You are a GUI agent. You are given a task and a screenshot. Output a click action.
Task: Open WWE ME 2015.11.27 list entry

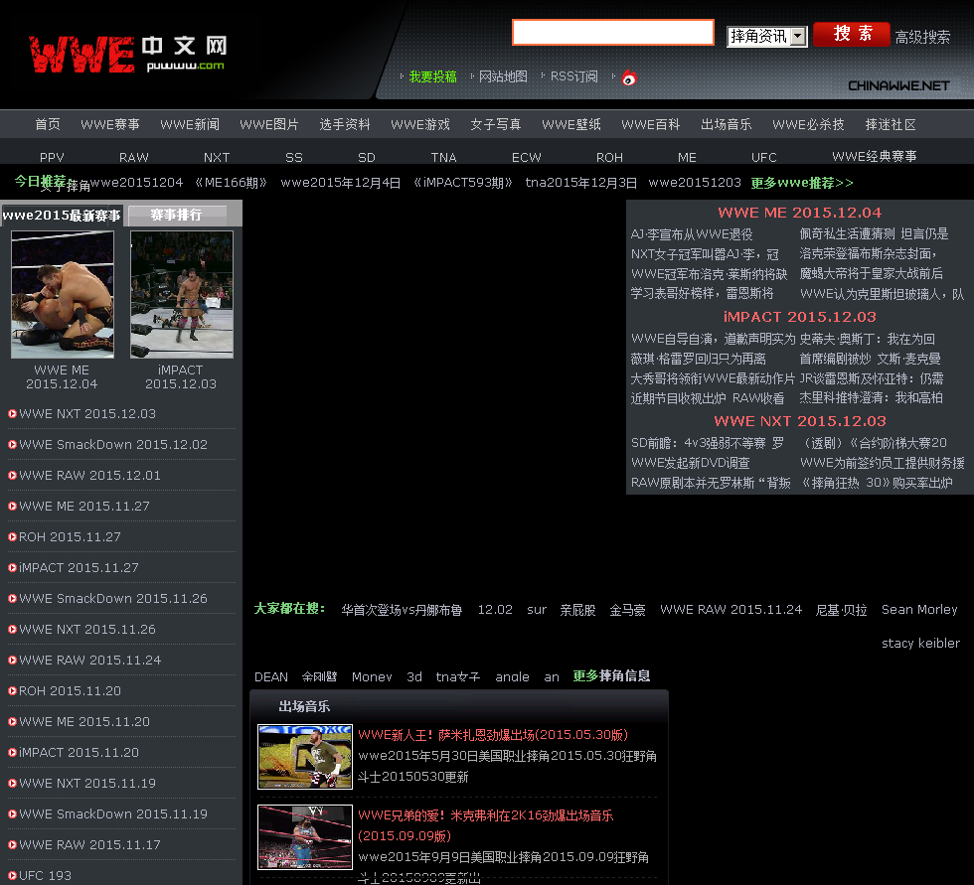[x=84, y=507]
